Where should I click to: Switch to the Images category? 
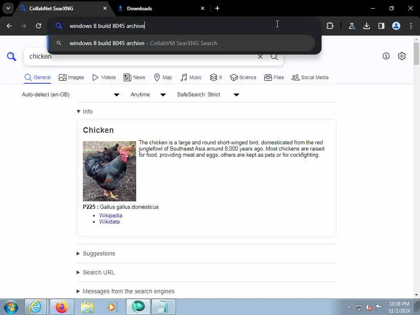71,78
